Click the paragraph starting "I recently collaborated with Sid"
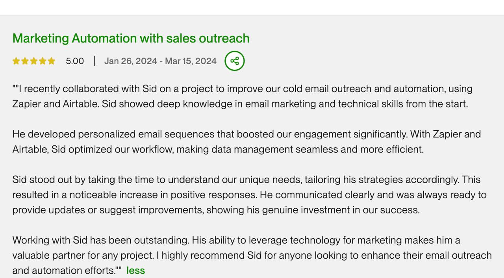This screenshot has height=278, width=504. click(x=243, y=96)
